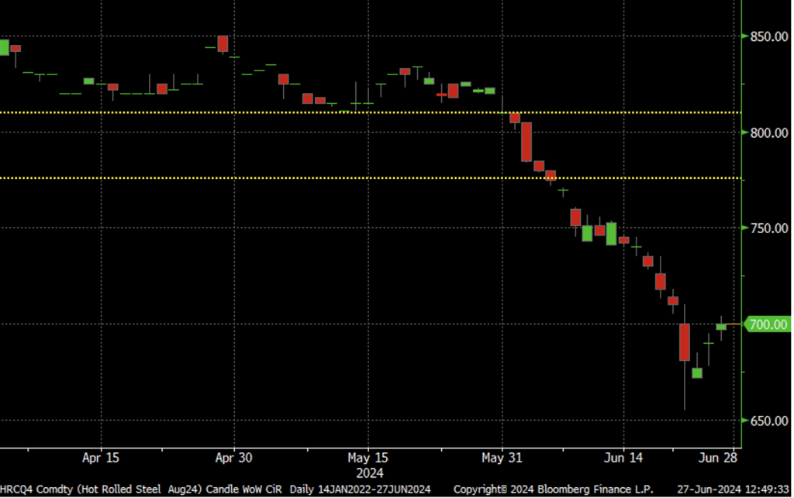Click the green 700.00 last price tag
The width and height of the screenshot is (794, 498).
768,325
